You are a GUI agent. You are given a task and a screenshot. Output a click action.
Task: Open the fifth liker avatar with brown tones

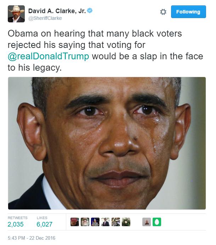tap(116, 222)
